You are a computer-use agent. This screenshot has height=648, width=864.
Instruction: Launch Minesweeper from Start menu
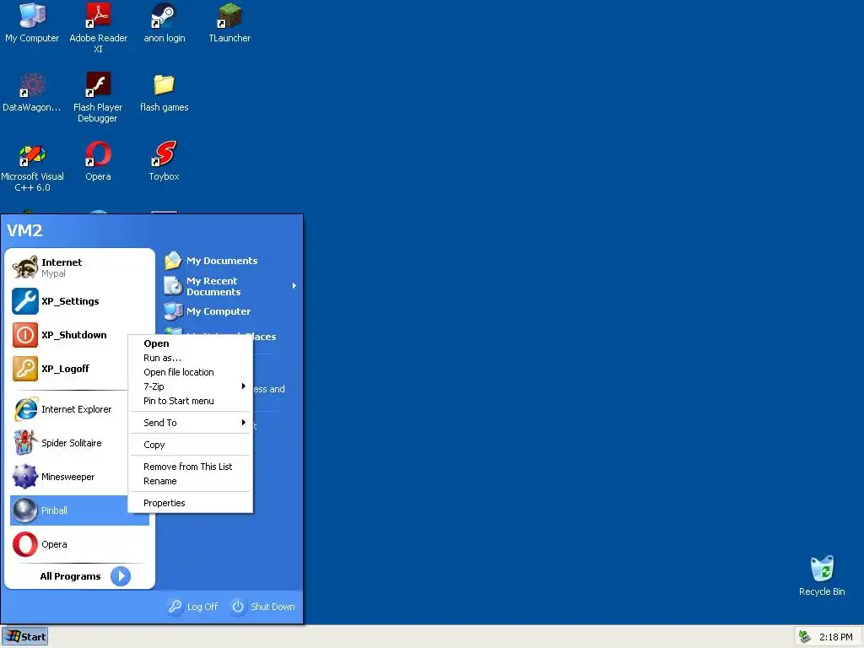(69, 477)
